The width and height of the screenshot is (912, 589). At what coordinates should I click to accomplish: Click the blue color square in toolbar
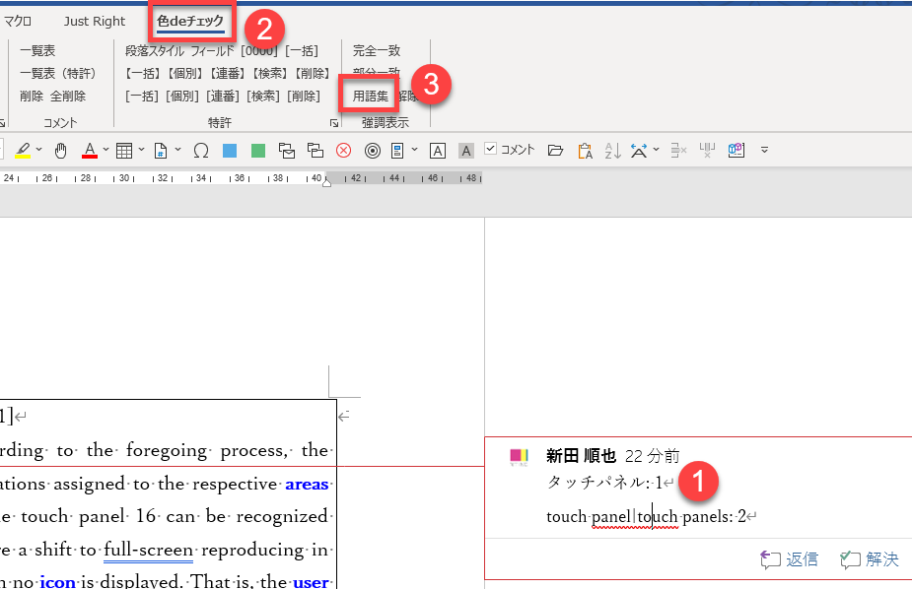[x=230, y=151]
